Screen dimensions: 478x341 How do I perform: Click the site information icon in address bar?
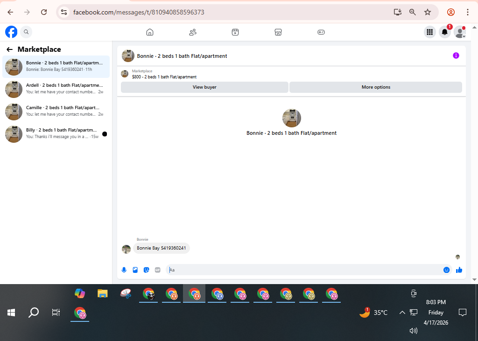tap(63, 12)
